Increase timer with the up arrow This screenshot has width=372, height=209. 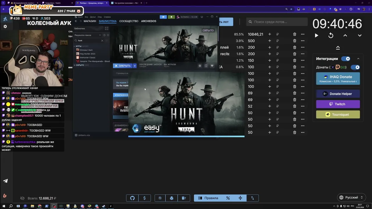(x=345, y=35)
